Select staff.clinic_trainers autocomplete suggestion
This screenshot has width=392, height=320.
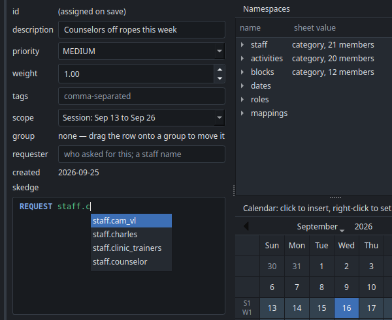(131, 248)
